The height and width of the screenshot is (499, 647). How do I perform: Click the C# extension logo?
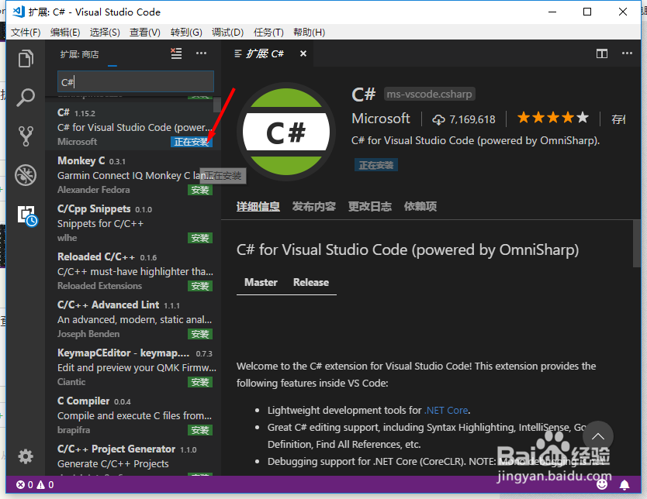pos(286,132)
